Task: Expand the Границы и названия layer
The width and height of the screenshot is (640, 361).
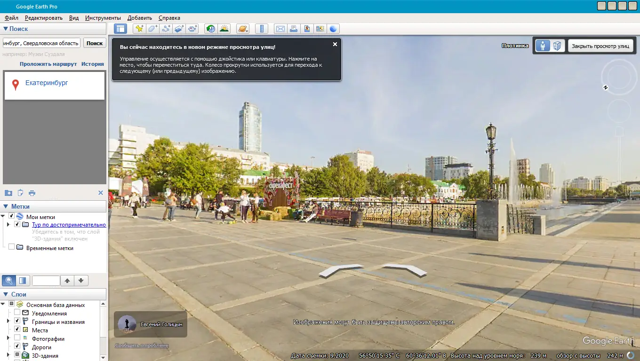Action: pos(8,322)
